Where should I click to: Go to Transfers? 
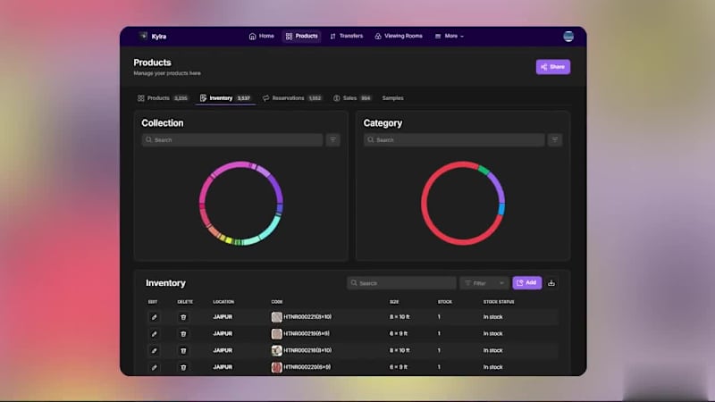(347, 36)
